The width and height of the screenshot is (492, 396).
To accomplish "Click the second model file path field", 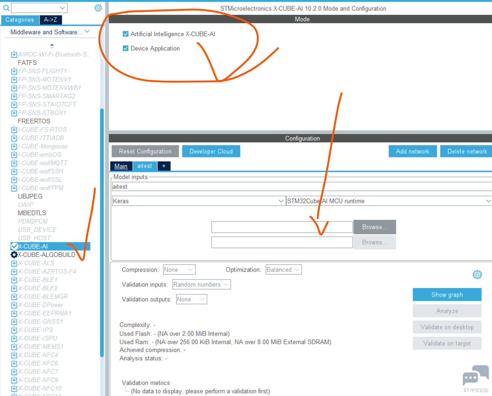I will click(282, 242).
